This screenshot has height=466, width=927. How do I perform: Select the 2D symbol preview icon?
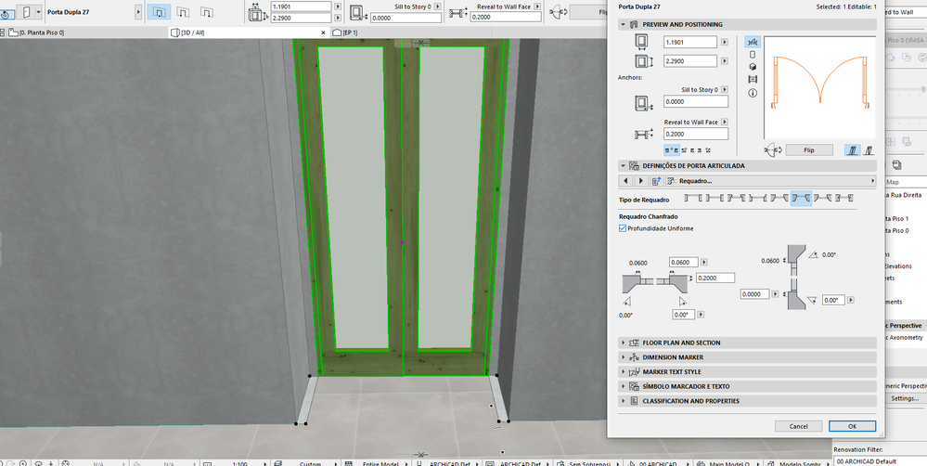tap(752, 42)
